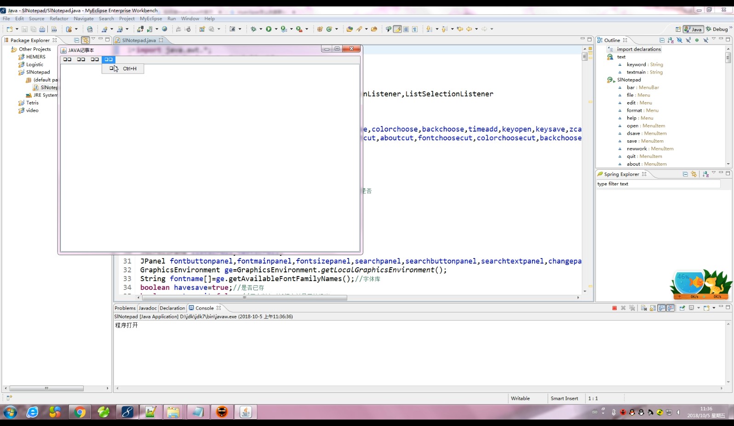Toggle Show Console on Standard Error
The width and height of the screenshot is (734, 426).
click(x=671, y=308)
